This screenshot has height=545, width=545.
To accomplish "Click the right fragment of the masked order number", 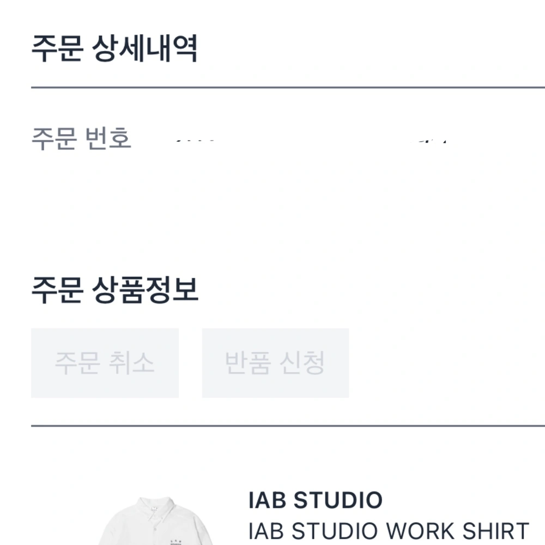I will point(429,141).
